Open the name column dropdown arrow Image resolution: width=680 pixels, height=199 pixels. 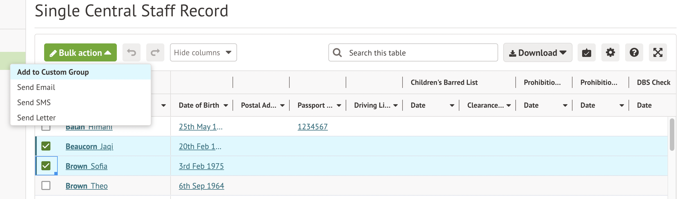[x=163, y=105]
